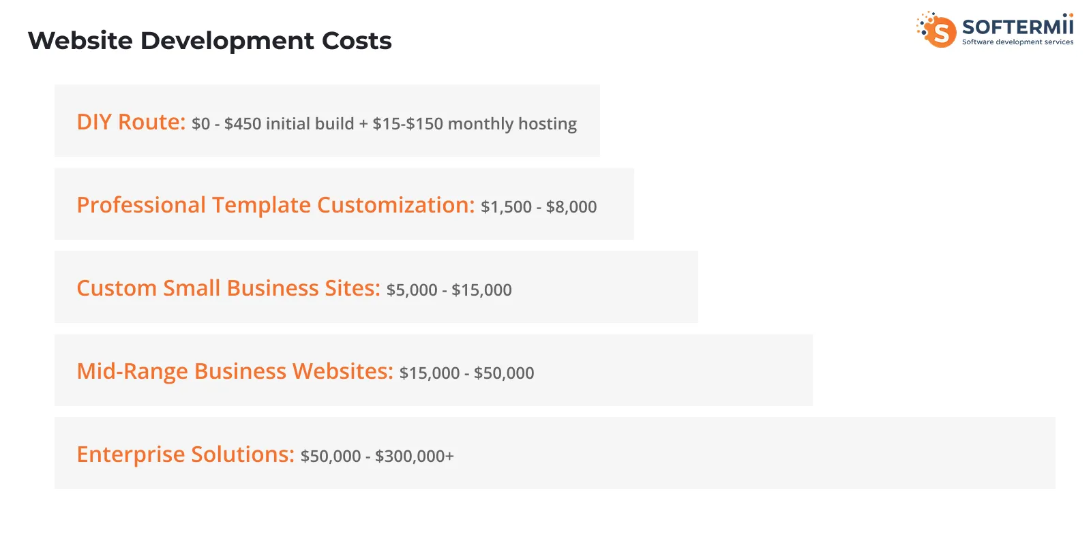Select the Mid-Range Business Websites label

(x=235, y=371)
